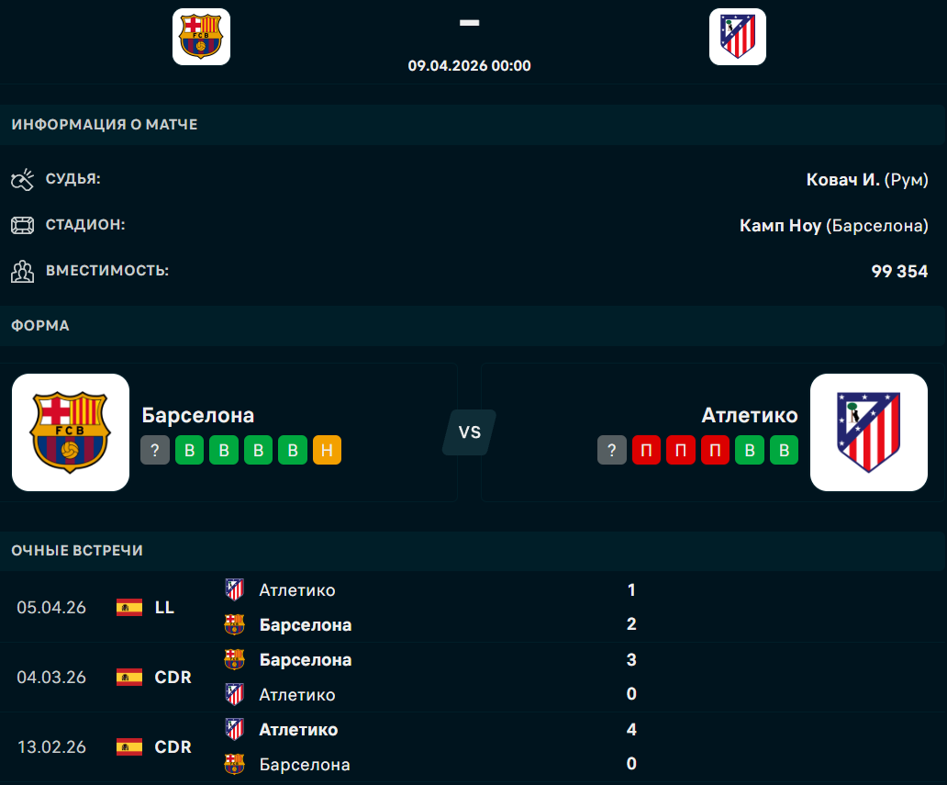Click the capacity crowd icon
The width and height of the screenshot is (947, 785).
click(x=22, y=272)
